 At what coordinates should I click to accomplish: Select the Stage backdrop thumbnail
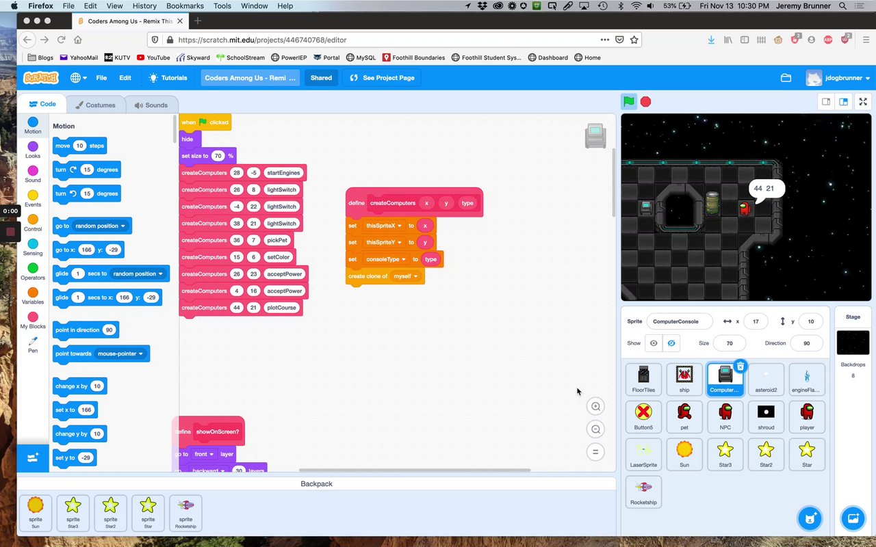[853, 343]
